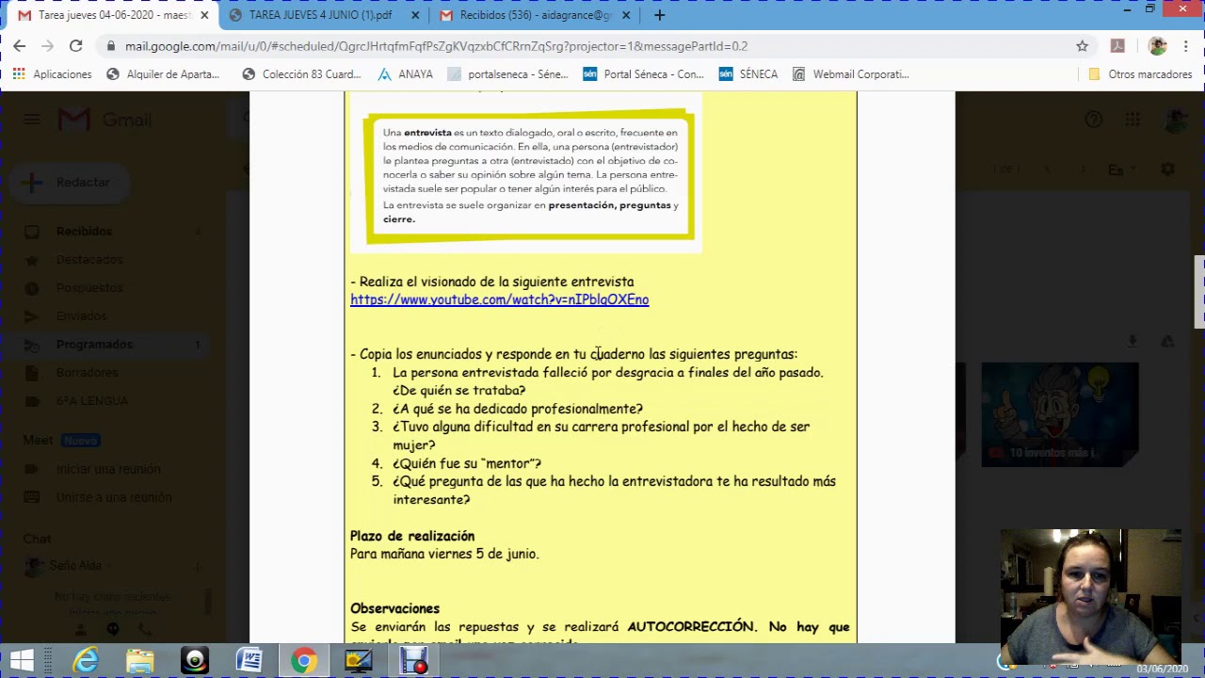This screenshot has width=1205, height=678.
Task: Bookmark this page with the star icon
Action: [x=1083, y=45]
